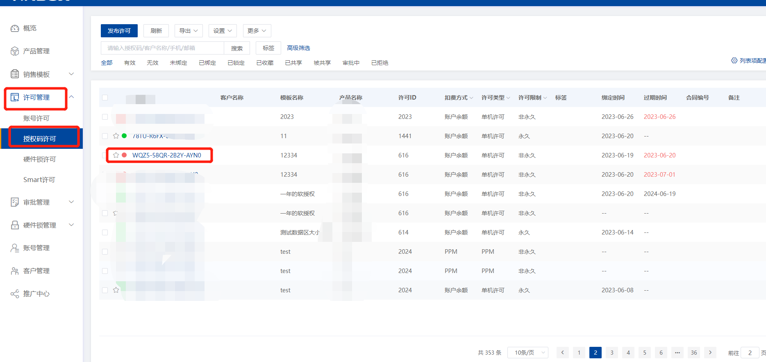The height and width of the screenshot is (362, 766).
Task: Expand the 硬件锁管理 sidebar menu
Action: 71,225
